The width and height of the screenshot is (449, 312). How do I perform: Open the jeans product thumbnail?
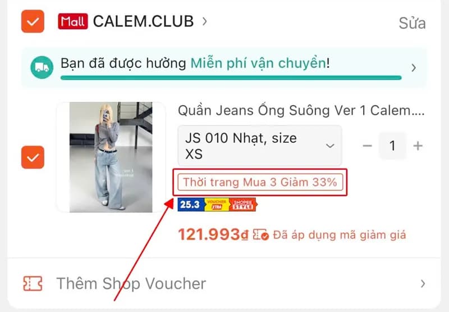pos(111,157)
